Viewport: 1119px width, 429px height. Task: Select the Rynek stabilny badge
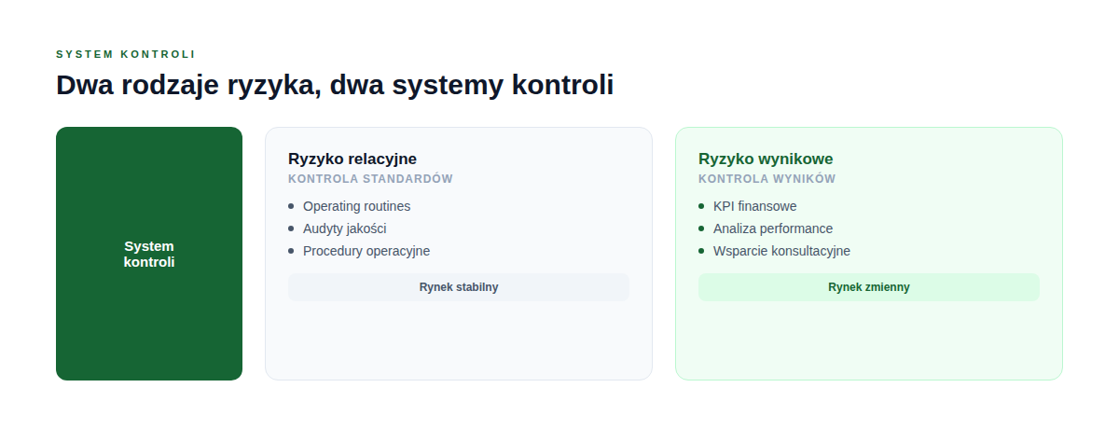459,287
